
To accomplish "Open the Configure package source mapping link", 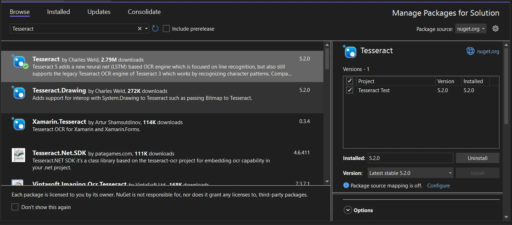I will [x=438, y=185].
